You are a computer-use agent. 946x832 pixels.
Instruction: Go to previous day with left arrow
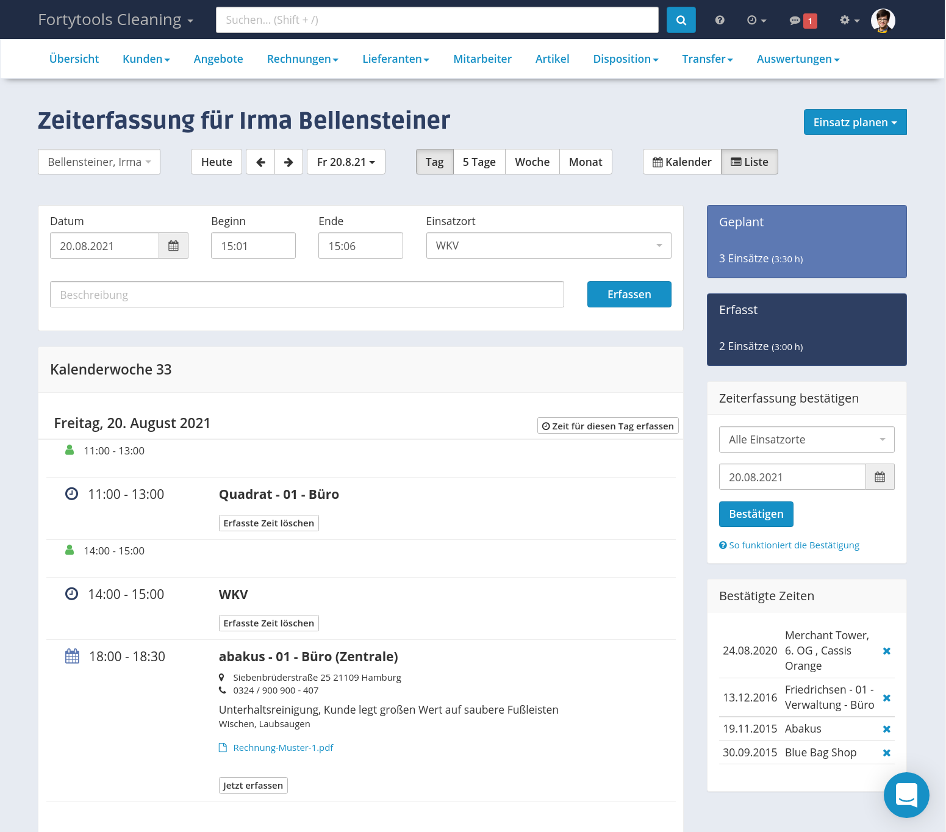point(260,162)
